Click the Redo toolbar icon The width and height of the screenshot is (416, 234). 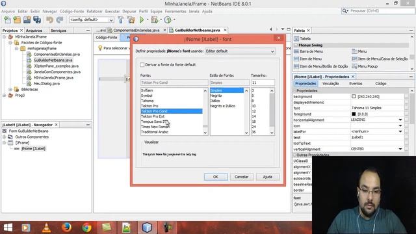pyautogui.click(x=60, y=19)
